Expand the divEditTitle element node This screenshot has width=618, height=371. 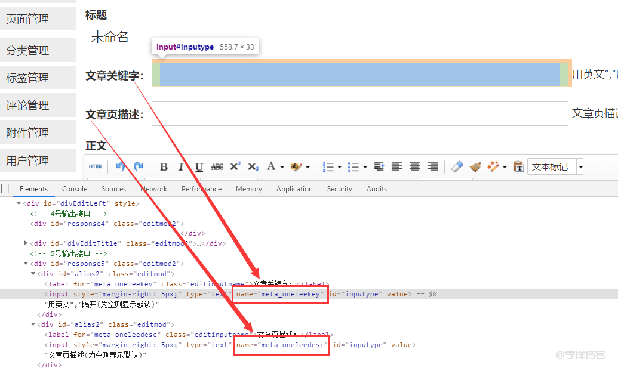click(x=26, y=243)
